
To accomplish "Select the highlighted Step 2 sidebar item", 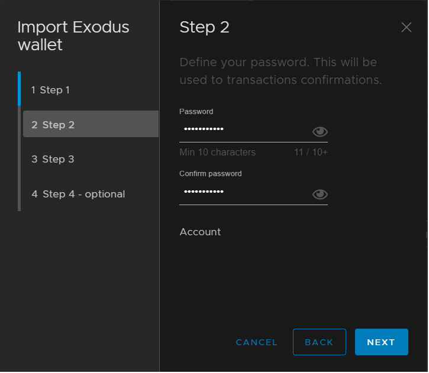I will pos(91,124).
